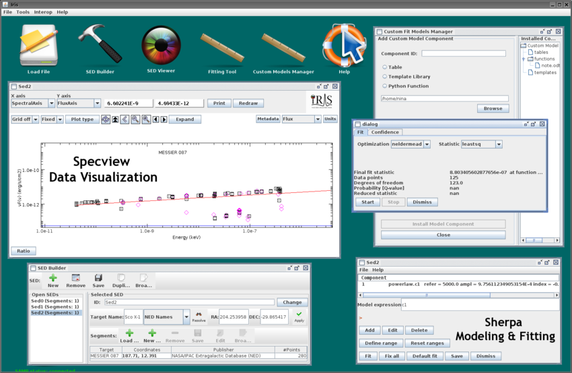This screenshot has width=572, height=373.
Task: Open File menu in Sed2 fitting window
Action: click(363, 270)
